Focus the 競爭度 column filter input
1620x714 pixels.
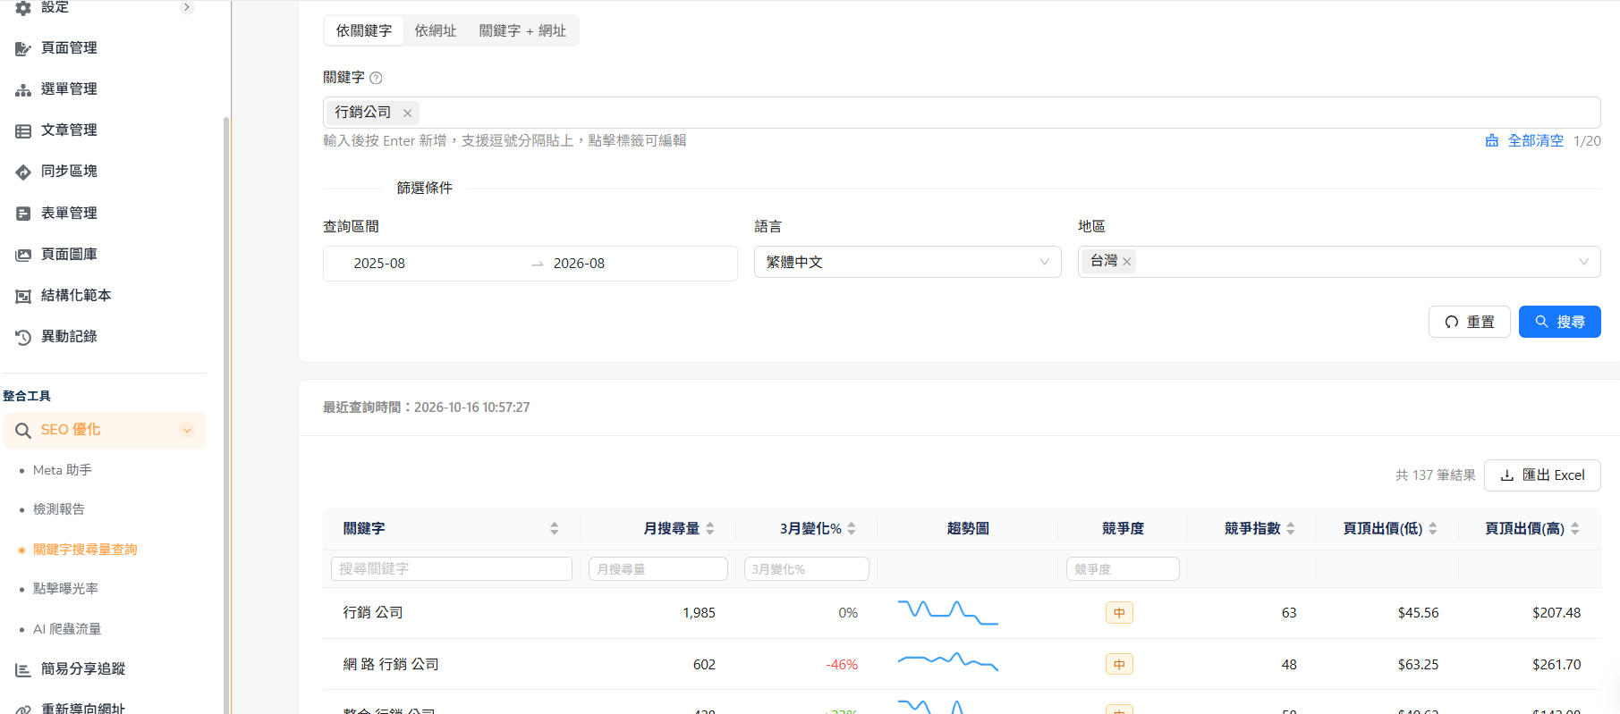tap(1123, 569)
